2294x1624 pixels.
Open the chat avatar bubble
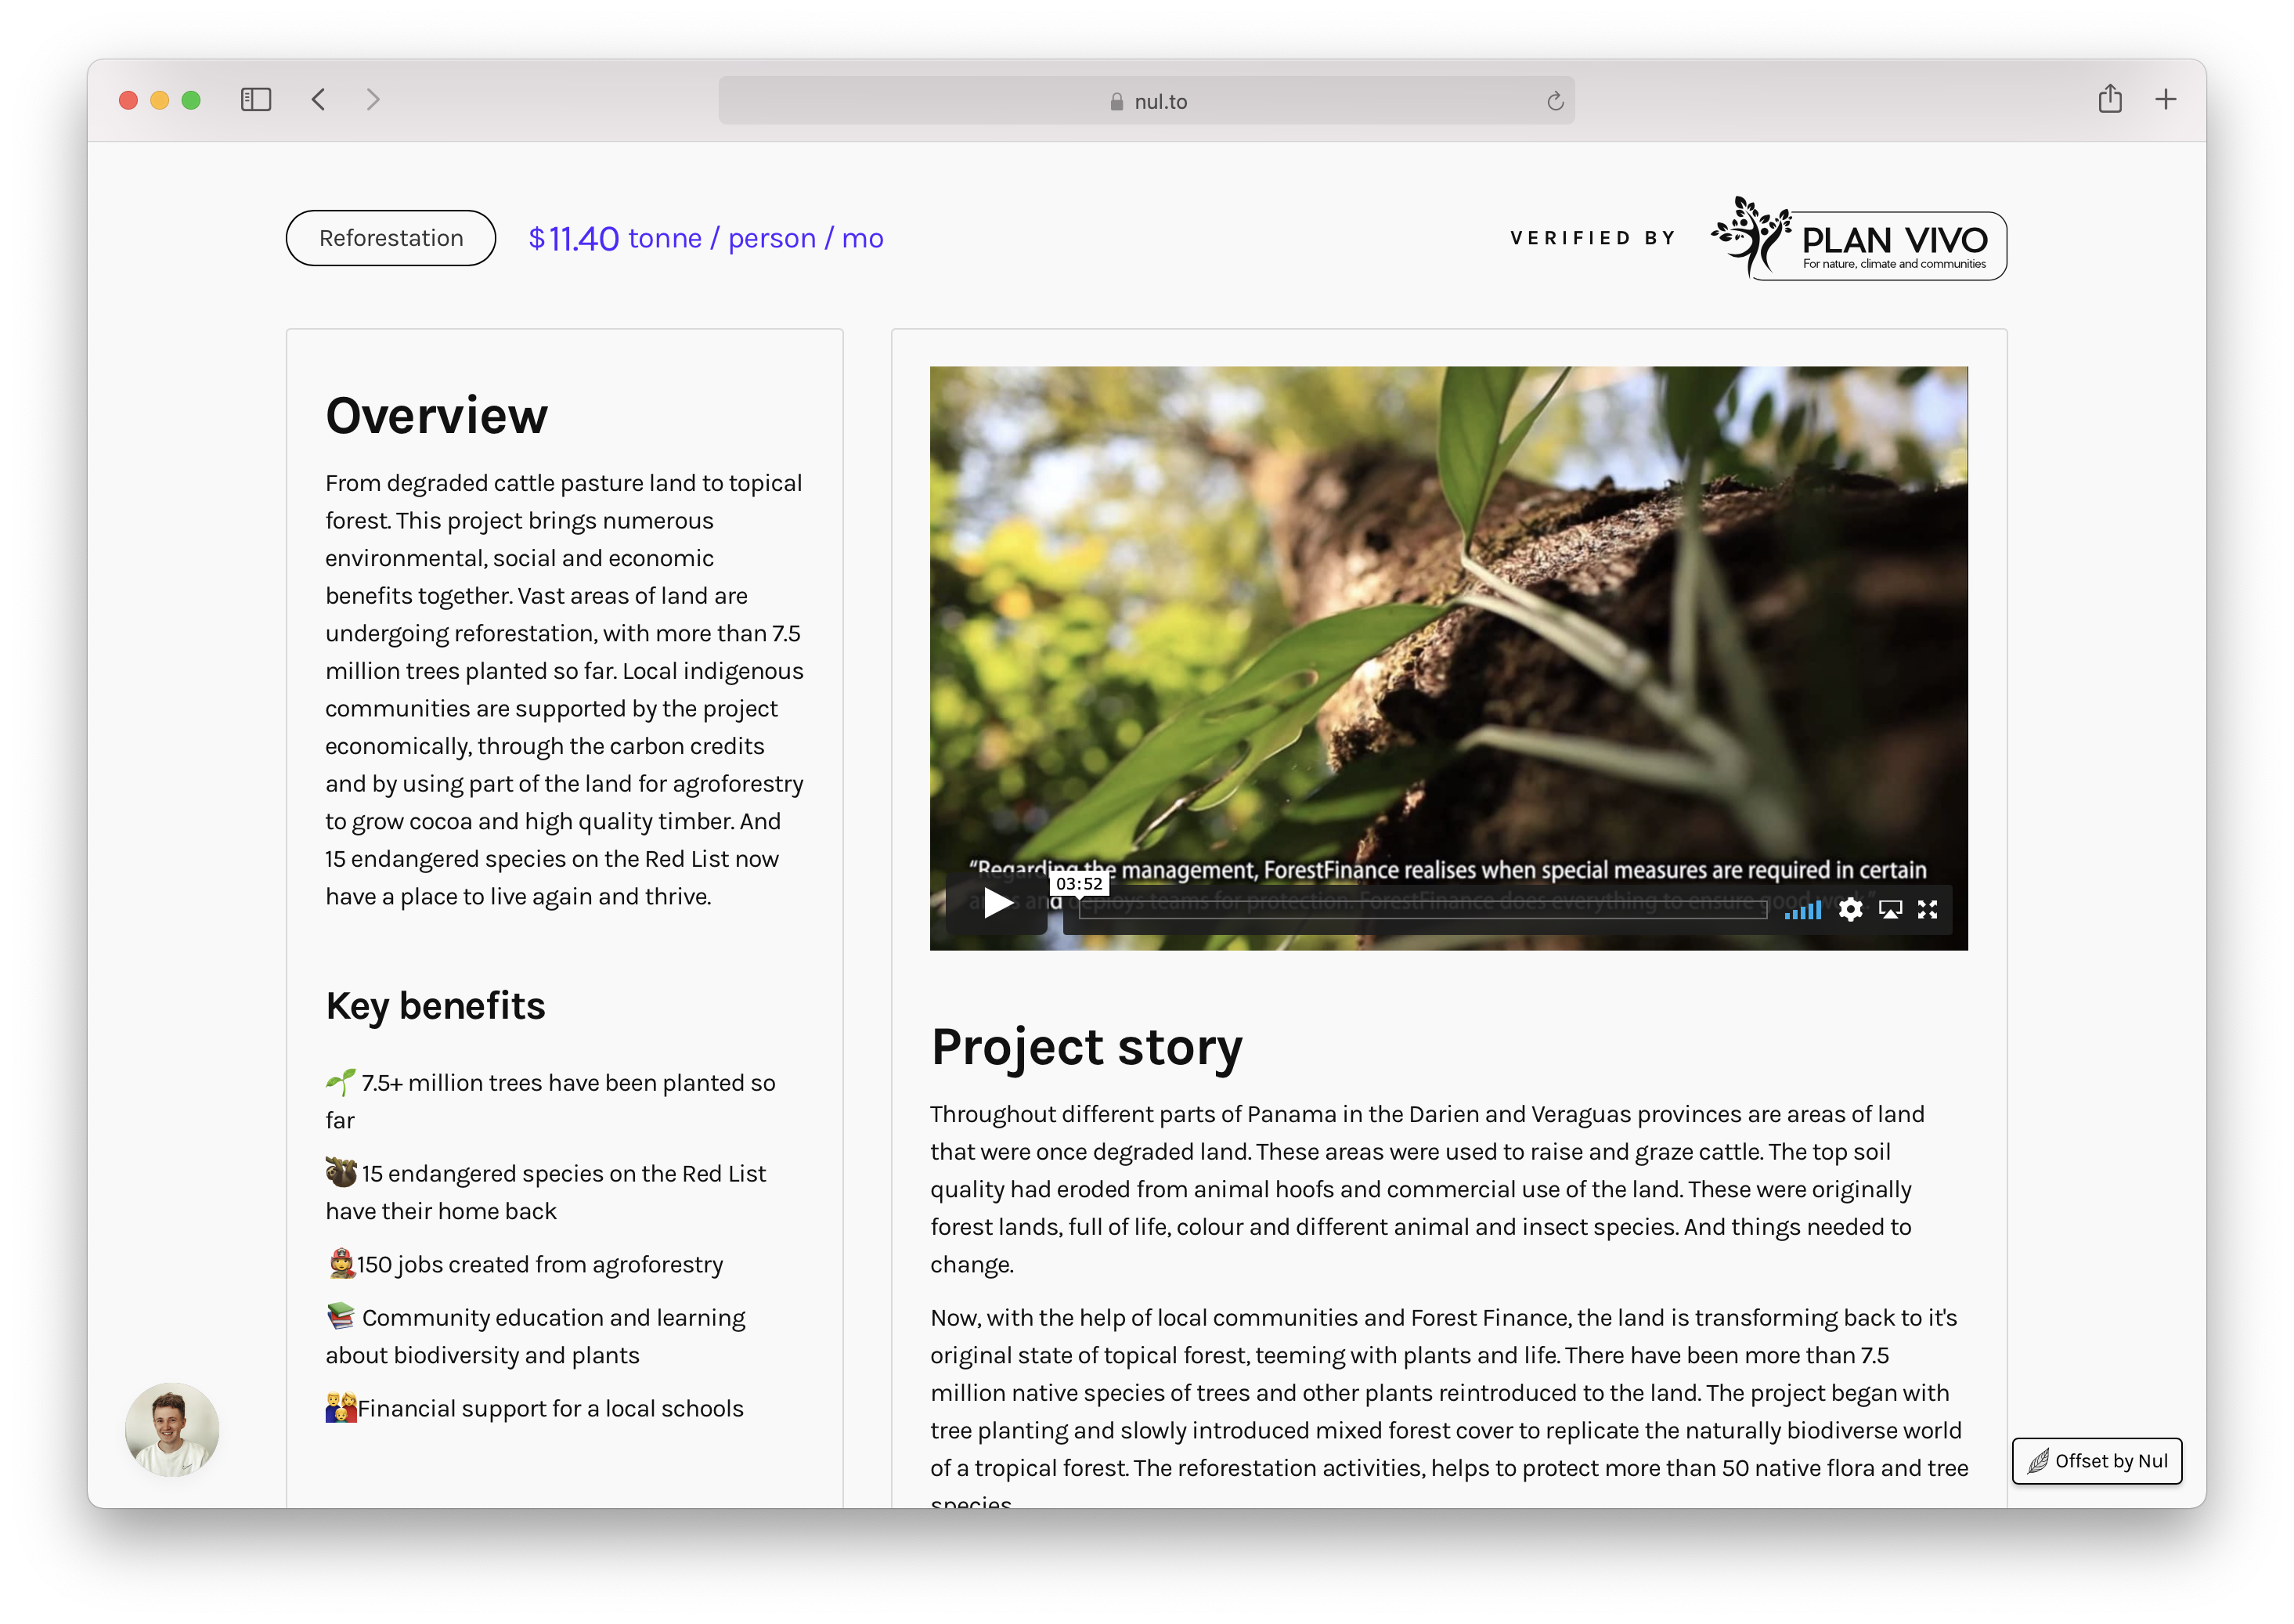click(172, 1429)
